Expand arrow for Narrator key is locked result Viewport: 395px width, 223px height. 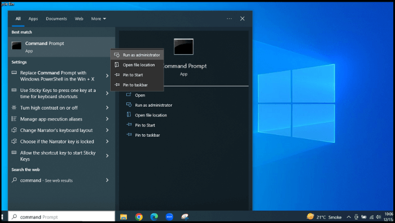point(107,141)
